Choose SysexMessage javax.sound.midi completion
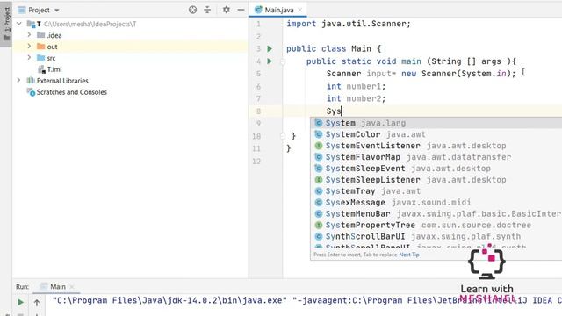Viewport: 562px width, 316px height. 436,203
